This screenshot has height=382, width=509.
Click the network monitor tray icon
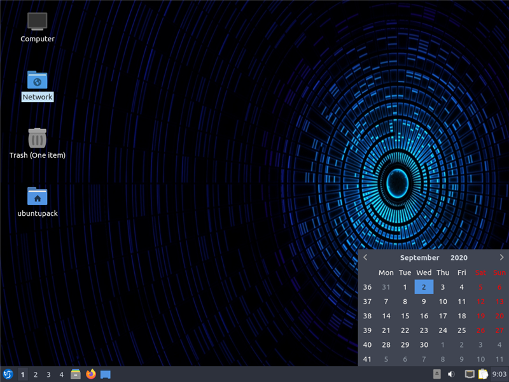(470, 374)
